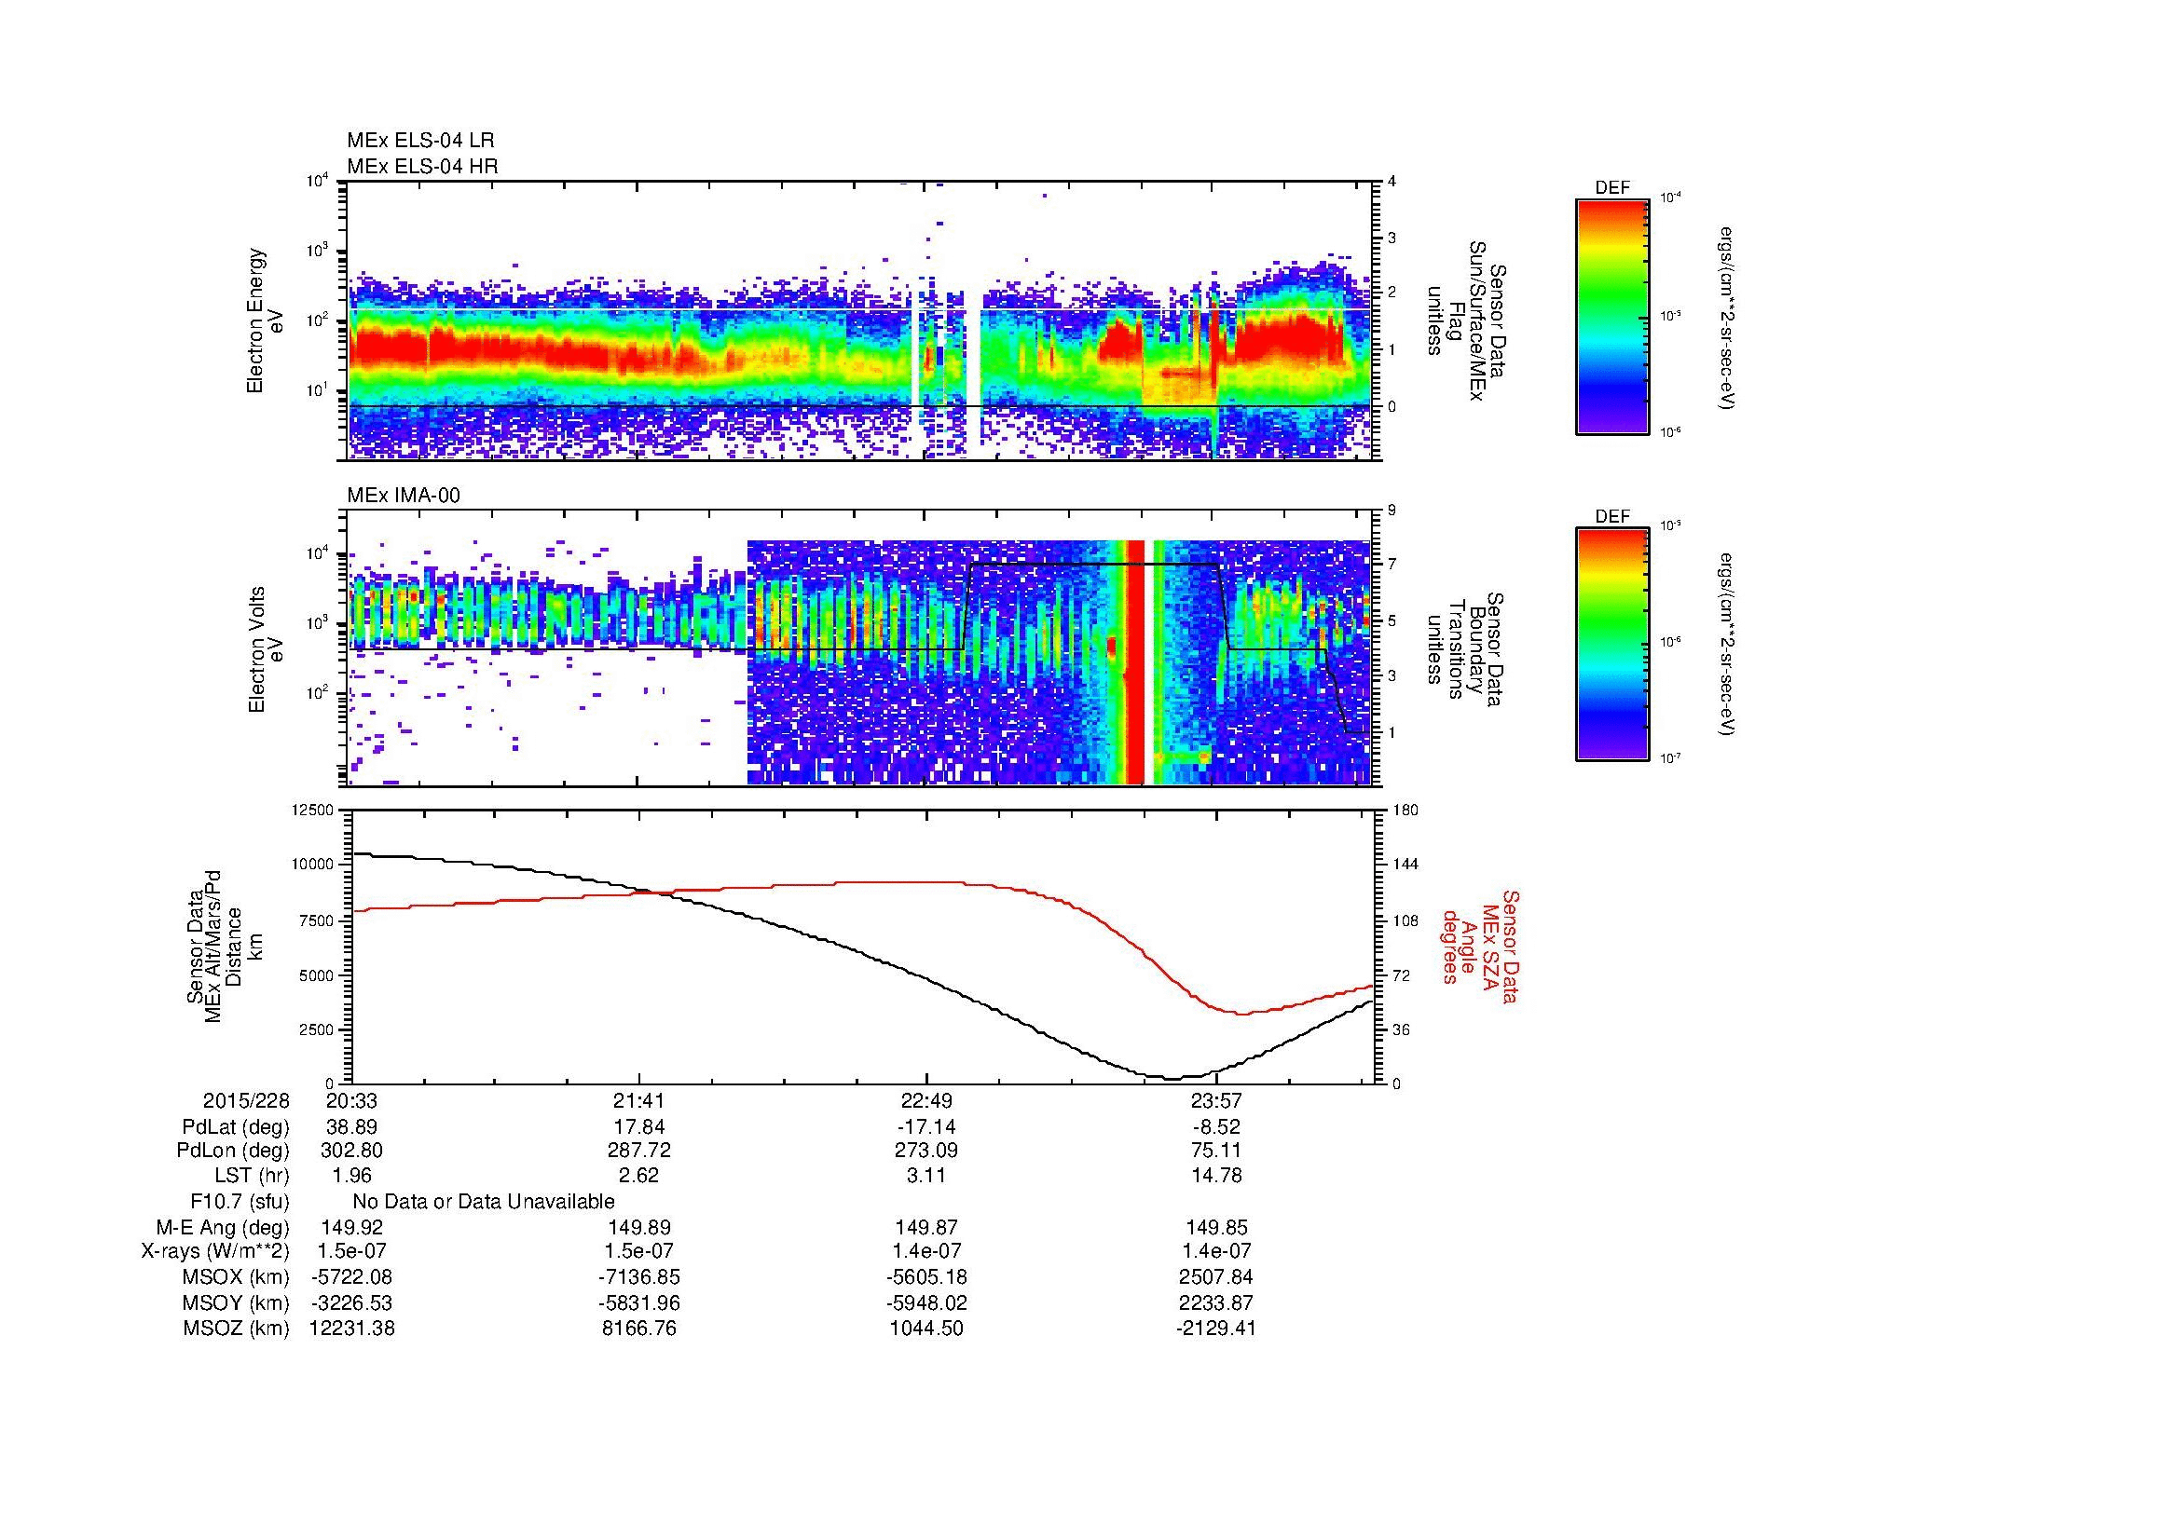
Task: Click the PdLon value 287.72
Action: [x=639, y=1151]
